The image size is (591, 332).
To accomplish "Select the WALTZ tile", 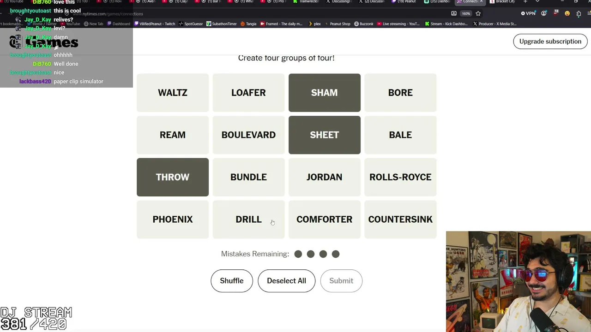I will click(173, 93).
